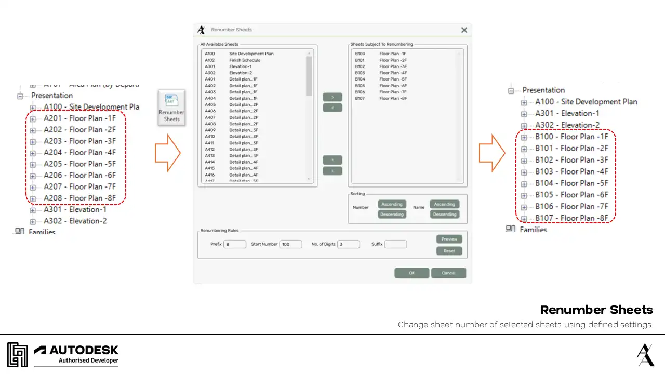Expand B100 - Floor Plan -1F sheet
The image size is (665, 374).
point(524,137)
